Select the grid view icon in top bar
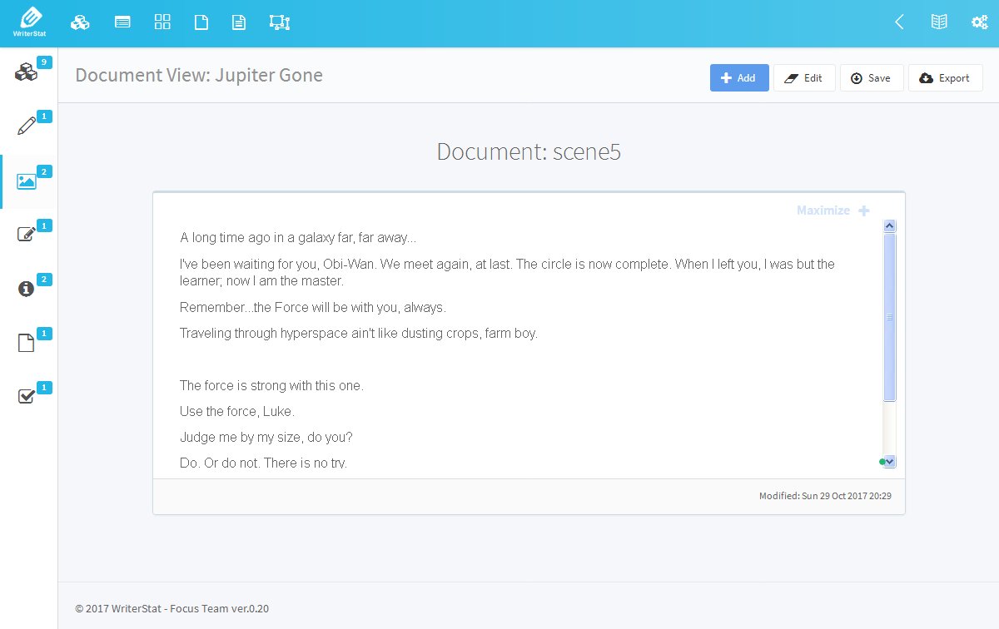The width and height of the screenshot is (999, 629). point(162,22)
